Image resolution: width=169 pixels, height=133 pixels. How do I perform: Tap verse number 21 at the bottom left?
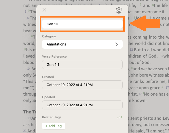click(x=25, y=131)
